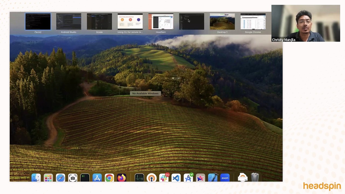Open Finder from the Dock
The height and width of the screenshot is (194, 345).
click(x=36, y=178)
